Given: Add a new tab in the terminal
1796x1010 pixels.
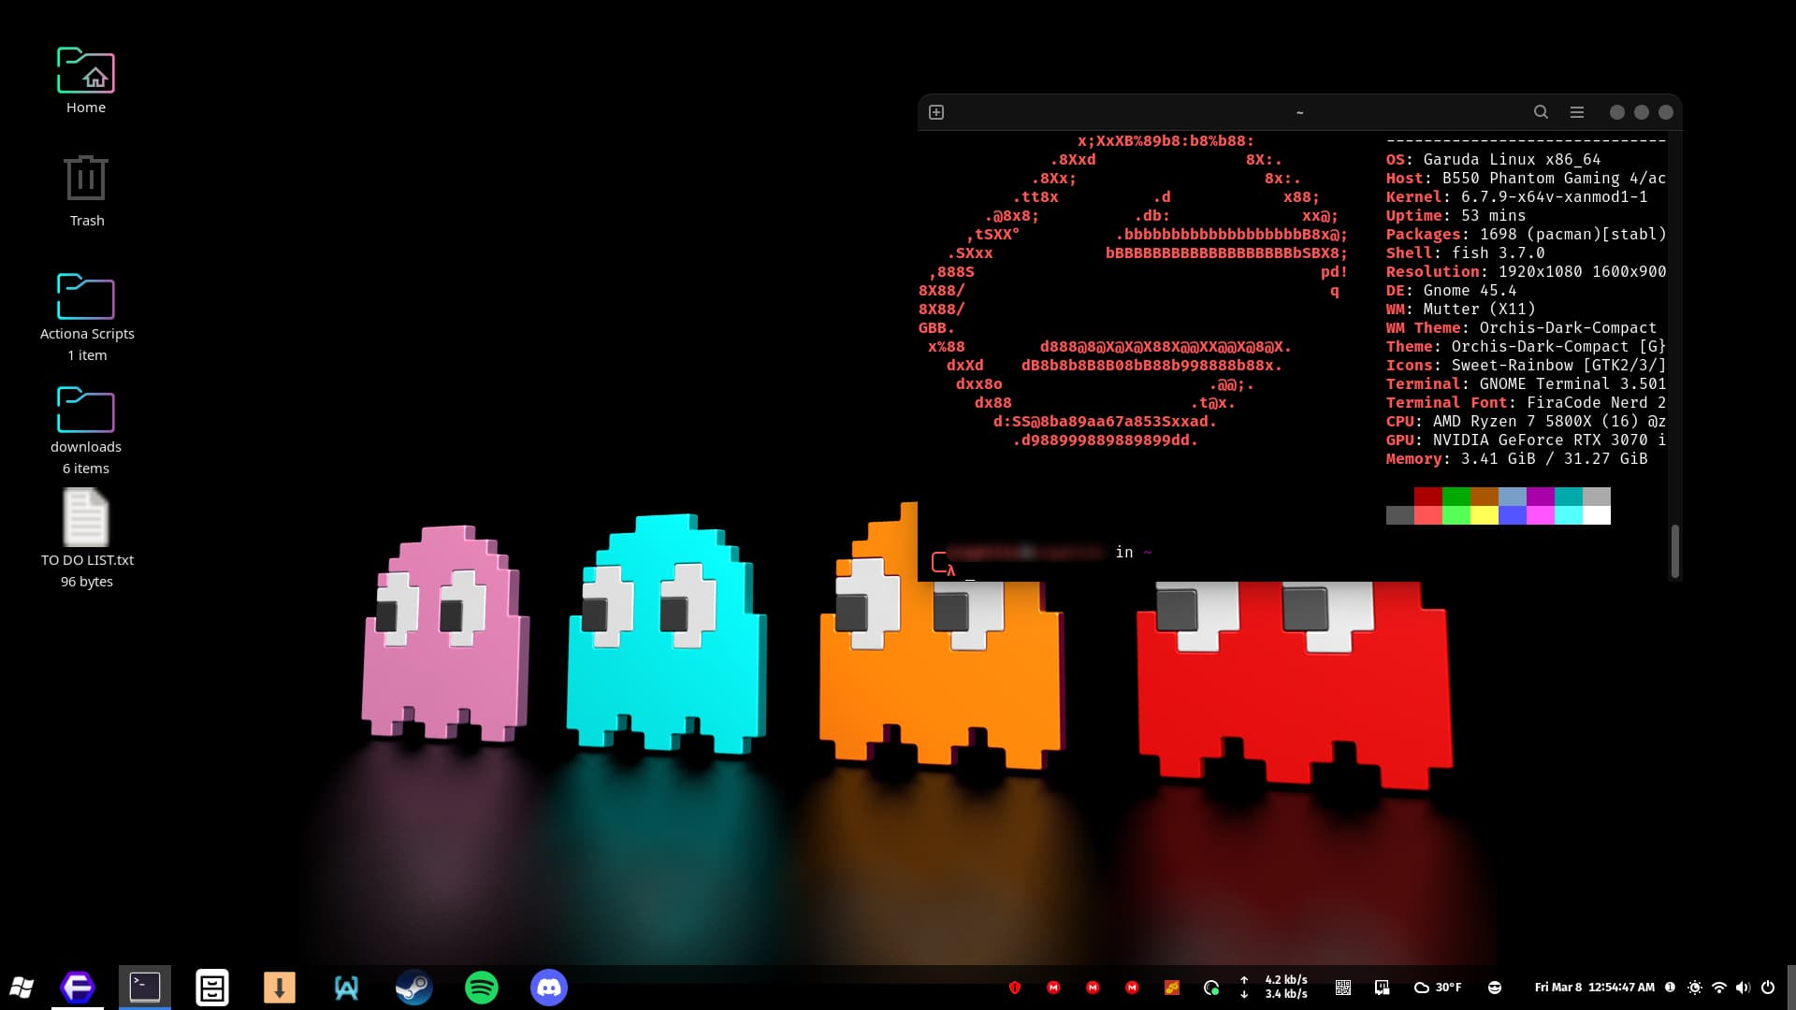Looking at the screenshot, I should pos(936,112).
